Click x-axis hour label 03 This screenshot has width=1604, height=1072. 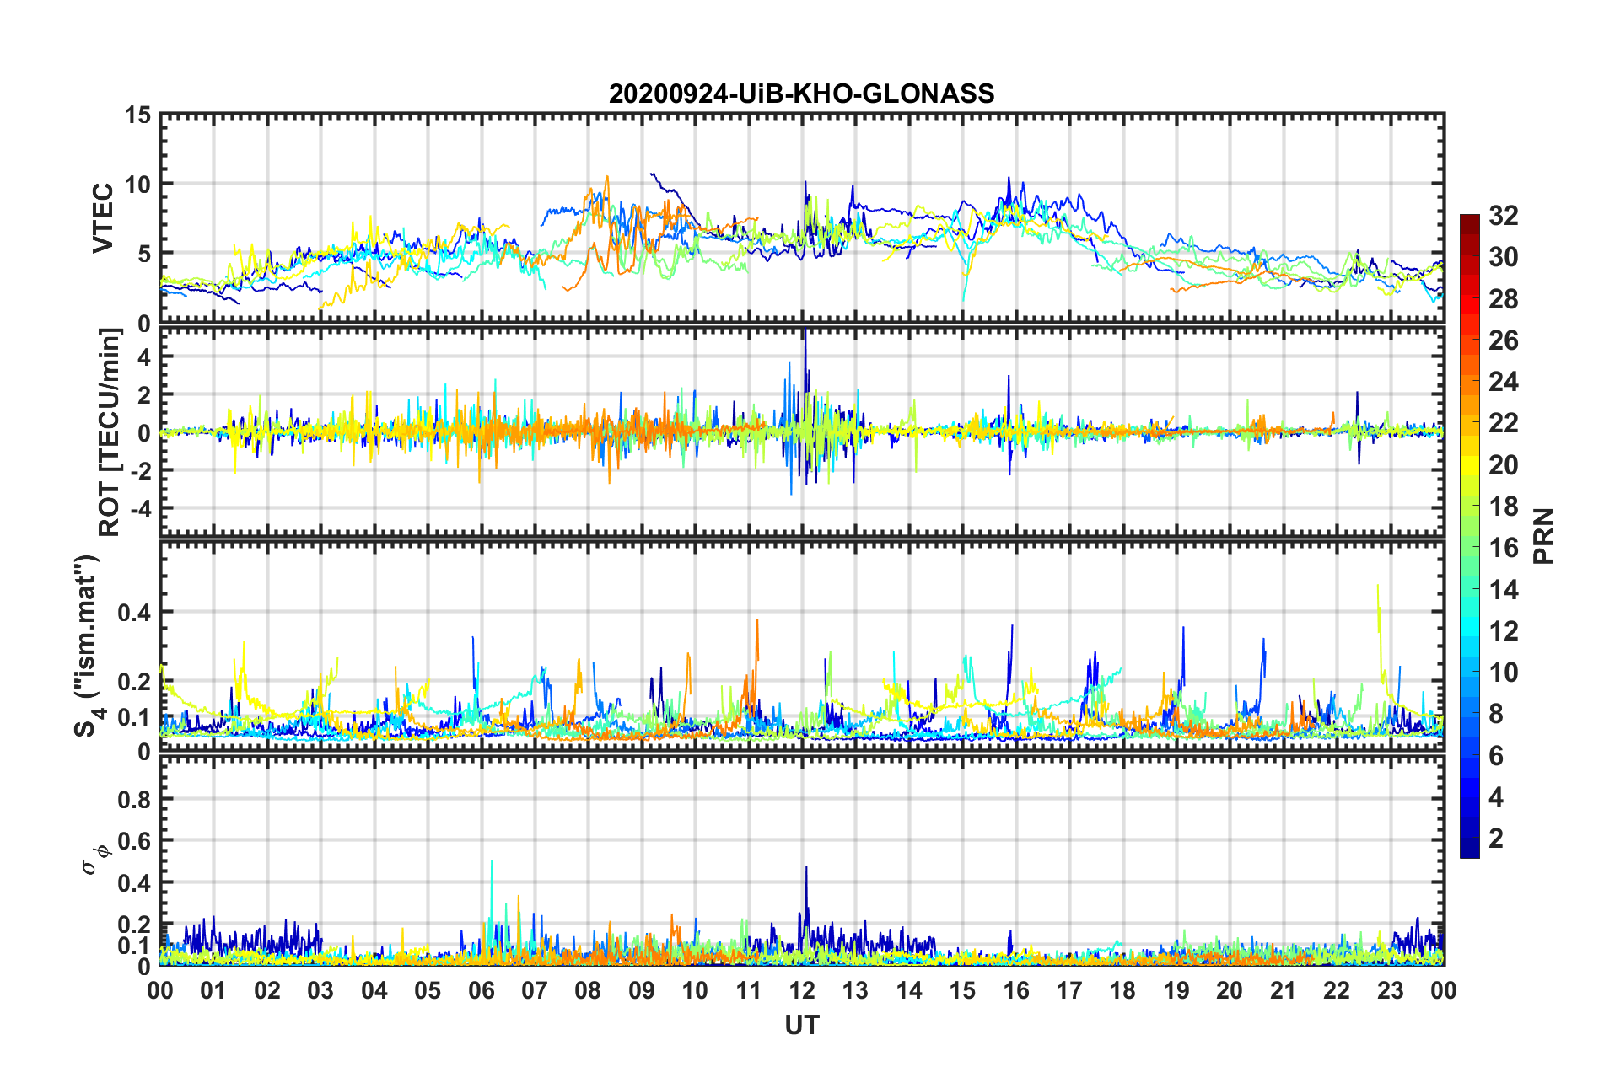point(320,990)
